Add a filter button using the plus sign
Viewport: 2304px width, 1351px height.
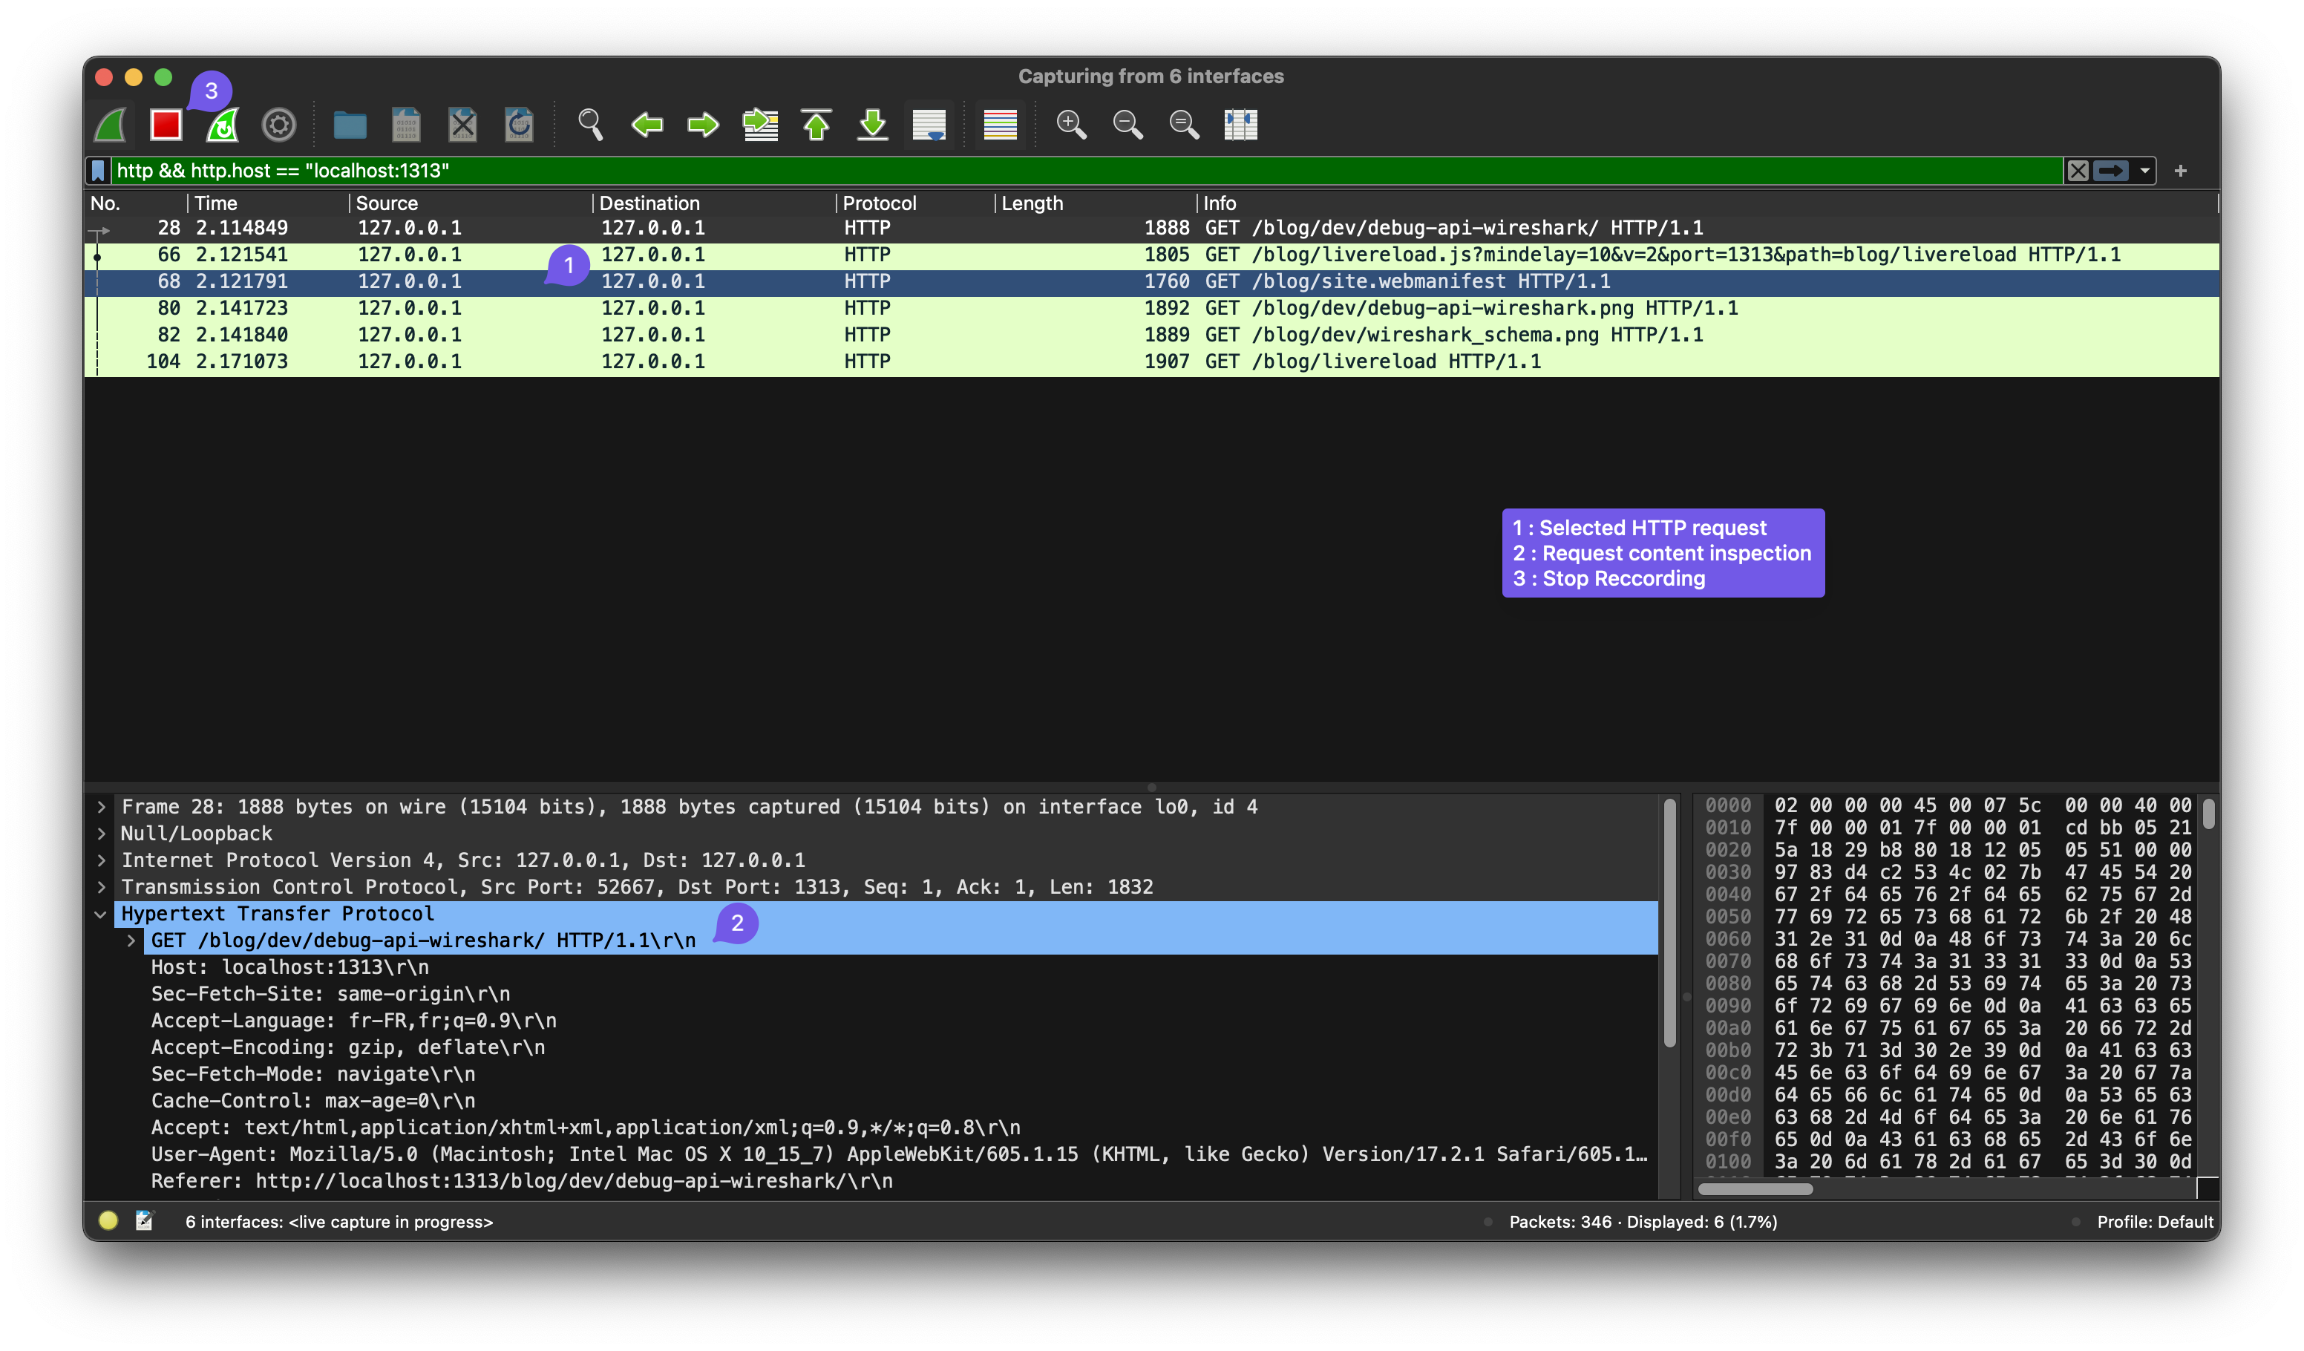(2182, 170)
